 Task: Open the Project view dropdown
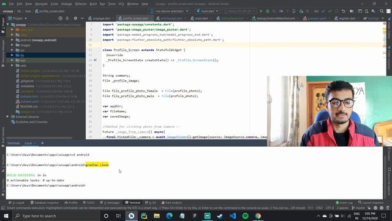tap(18, 18)
